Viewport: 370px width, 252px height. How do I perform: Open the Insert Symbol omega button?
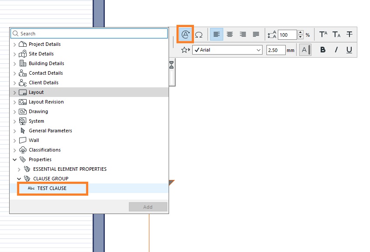pos(199,35)
